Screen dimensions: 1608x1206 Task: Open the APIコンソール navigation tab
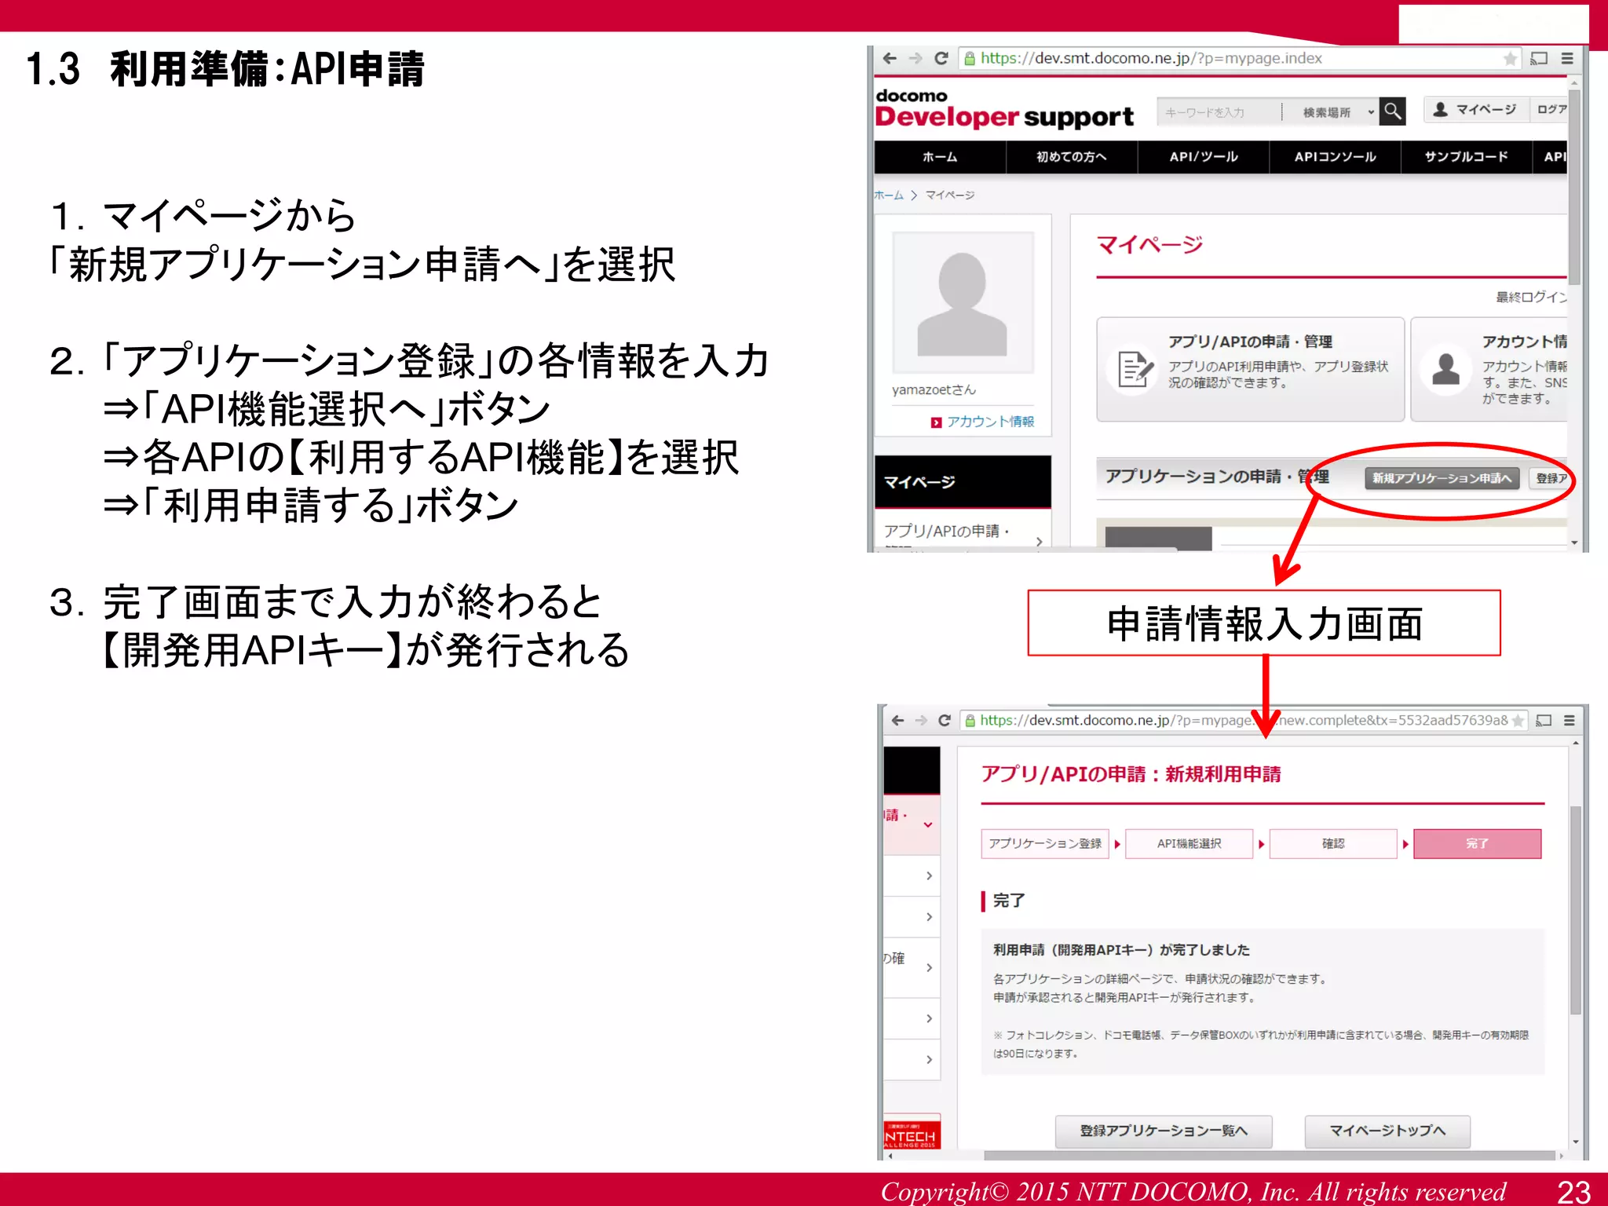coord(1336,157)
